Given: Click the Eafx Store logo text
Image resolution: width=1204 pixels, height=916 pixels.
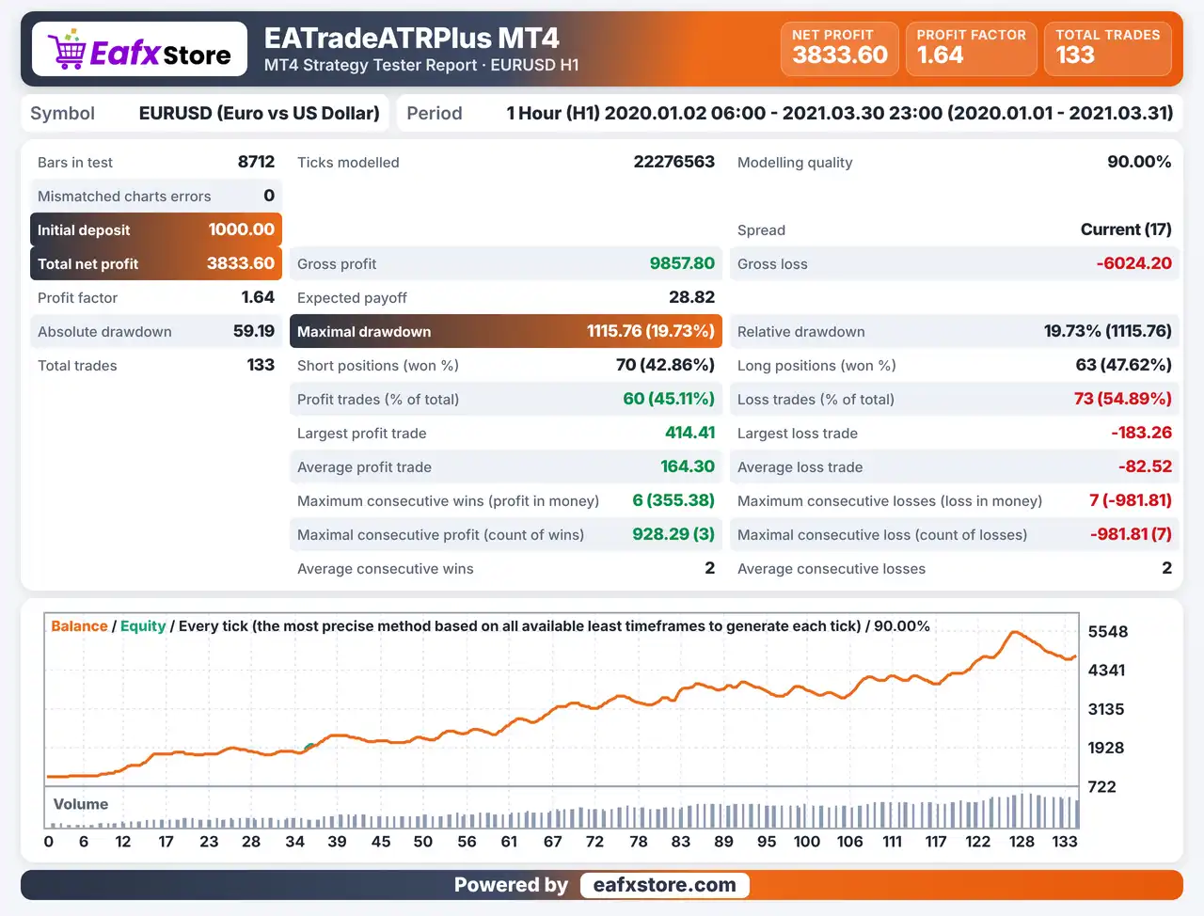Looking at the screenshot, I should [161, 54].
